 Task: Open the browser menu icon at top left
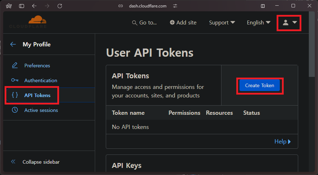(x=9, y=6)
